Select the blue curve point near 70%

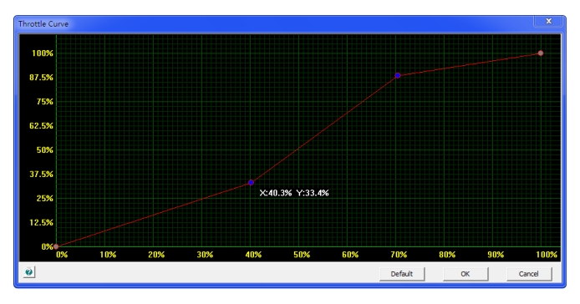(398, 75)
